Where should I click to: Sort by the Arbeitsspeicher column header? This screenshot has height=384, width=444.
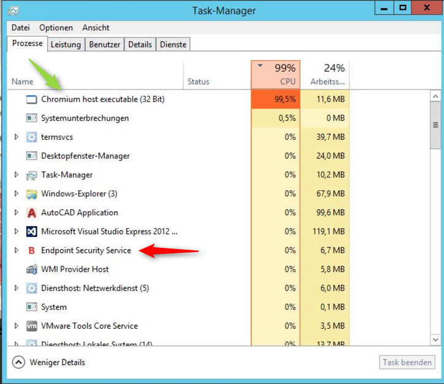coord(325,75)
